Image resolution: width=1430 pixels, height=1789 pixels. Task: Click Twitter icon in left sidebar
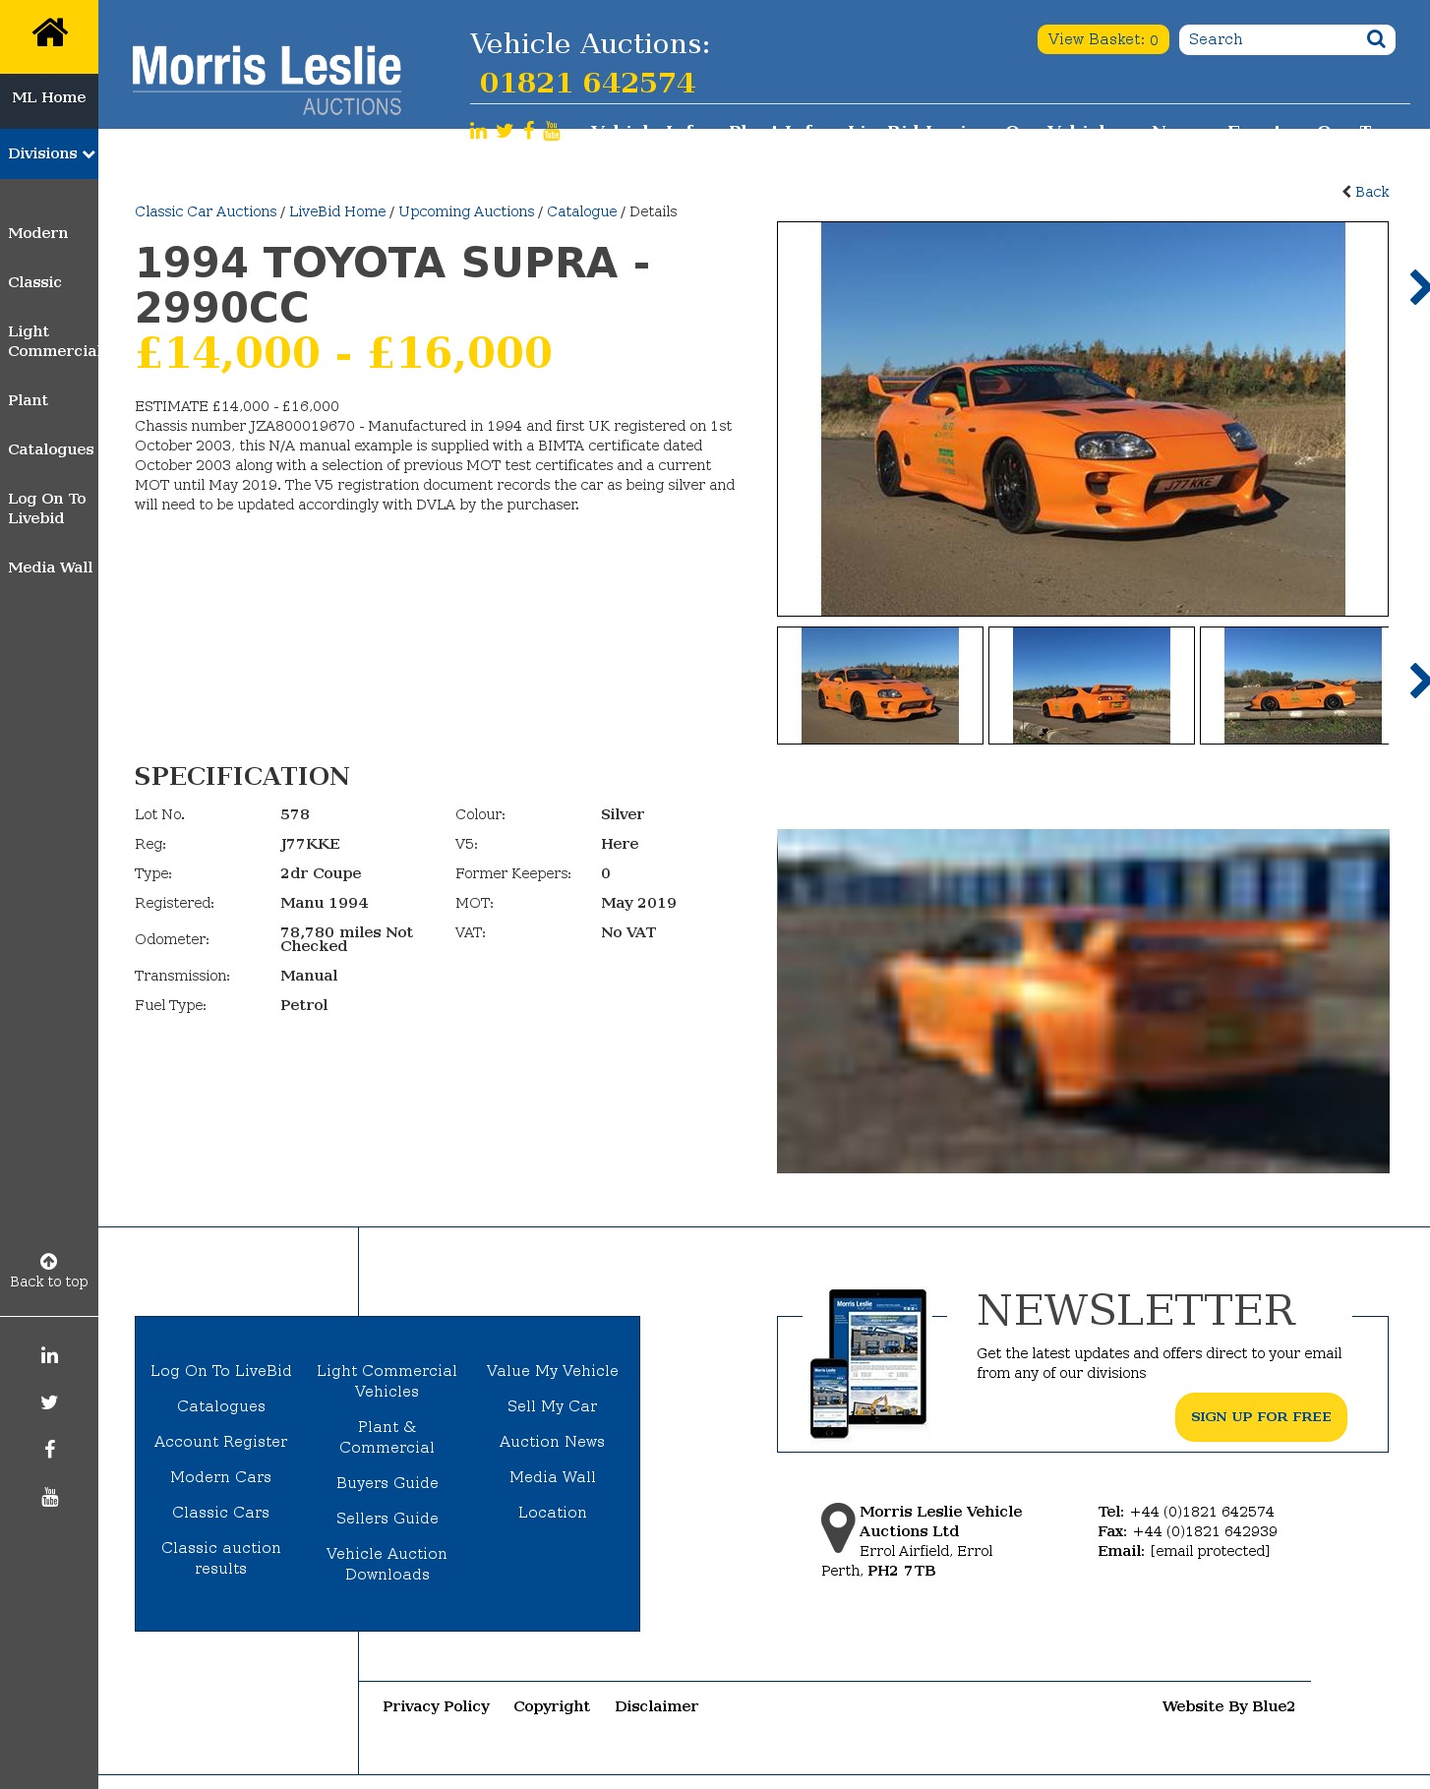click(x=49, y=1402)
